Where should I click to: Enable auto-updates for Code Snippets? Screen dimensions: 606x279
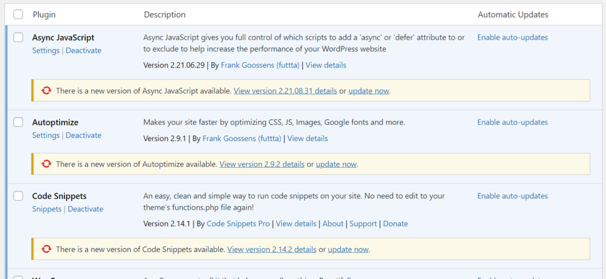pos(512,195)
